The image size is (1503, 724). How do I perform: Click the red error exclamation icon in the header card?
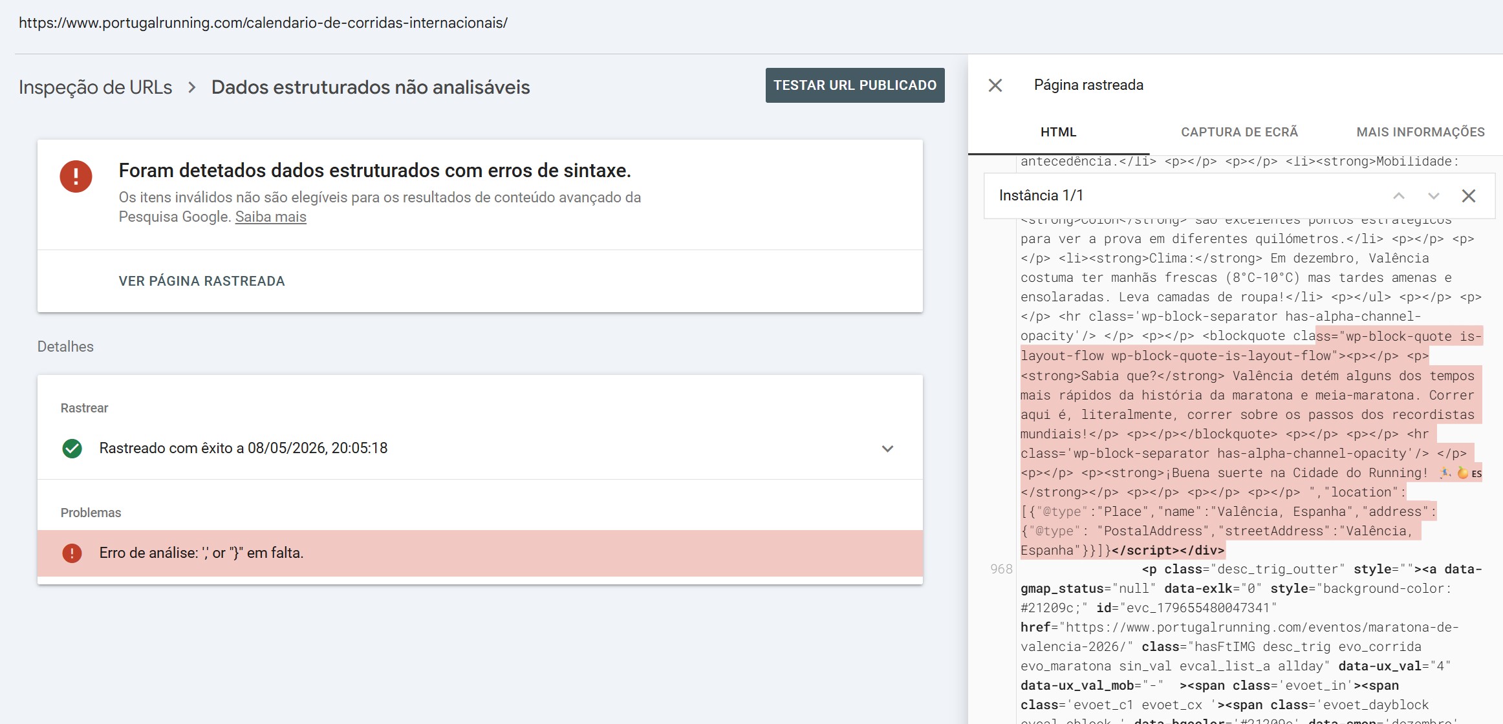click(76, 176)
